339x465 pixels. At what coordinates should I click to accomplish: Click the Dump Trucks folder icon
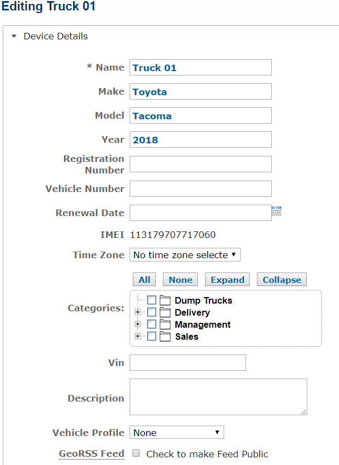pos(165,300)
